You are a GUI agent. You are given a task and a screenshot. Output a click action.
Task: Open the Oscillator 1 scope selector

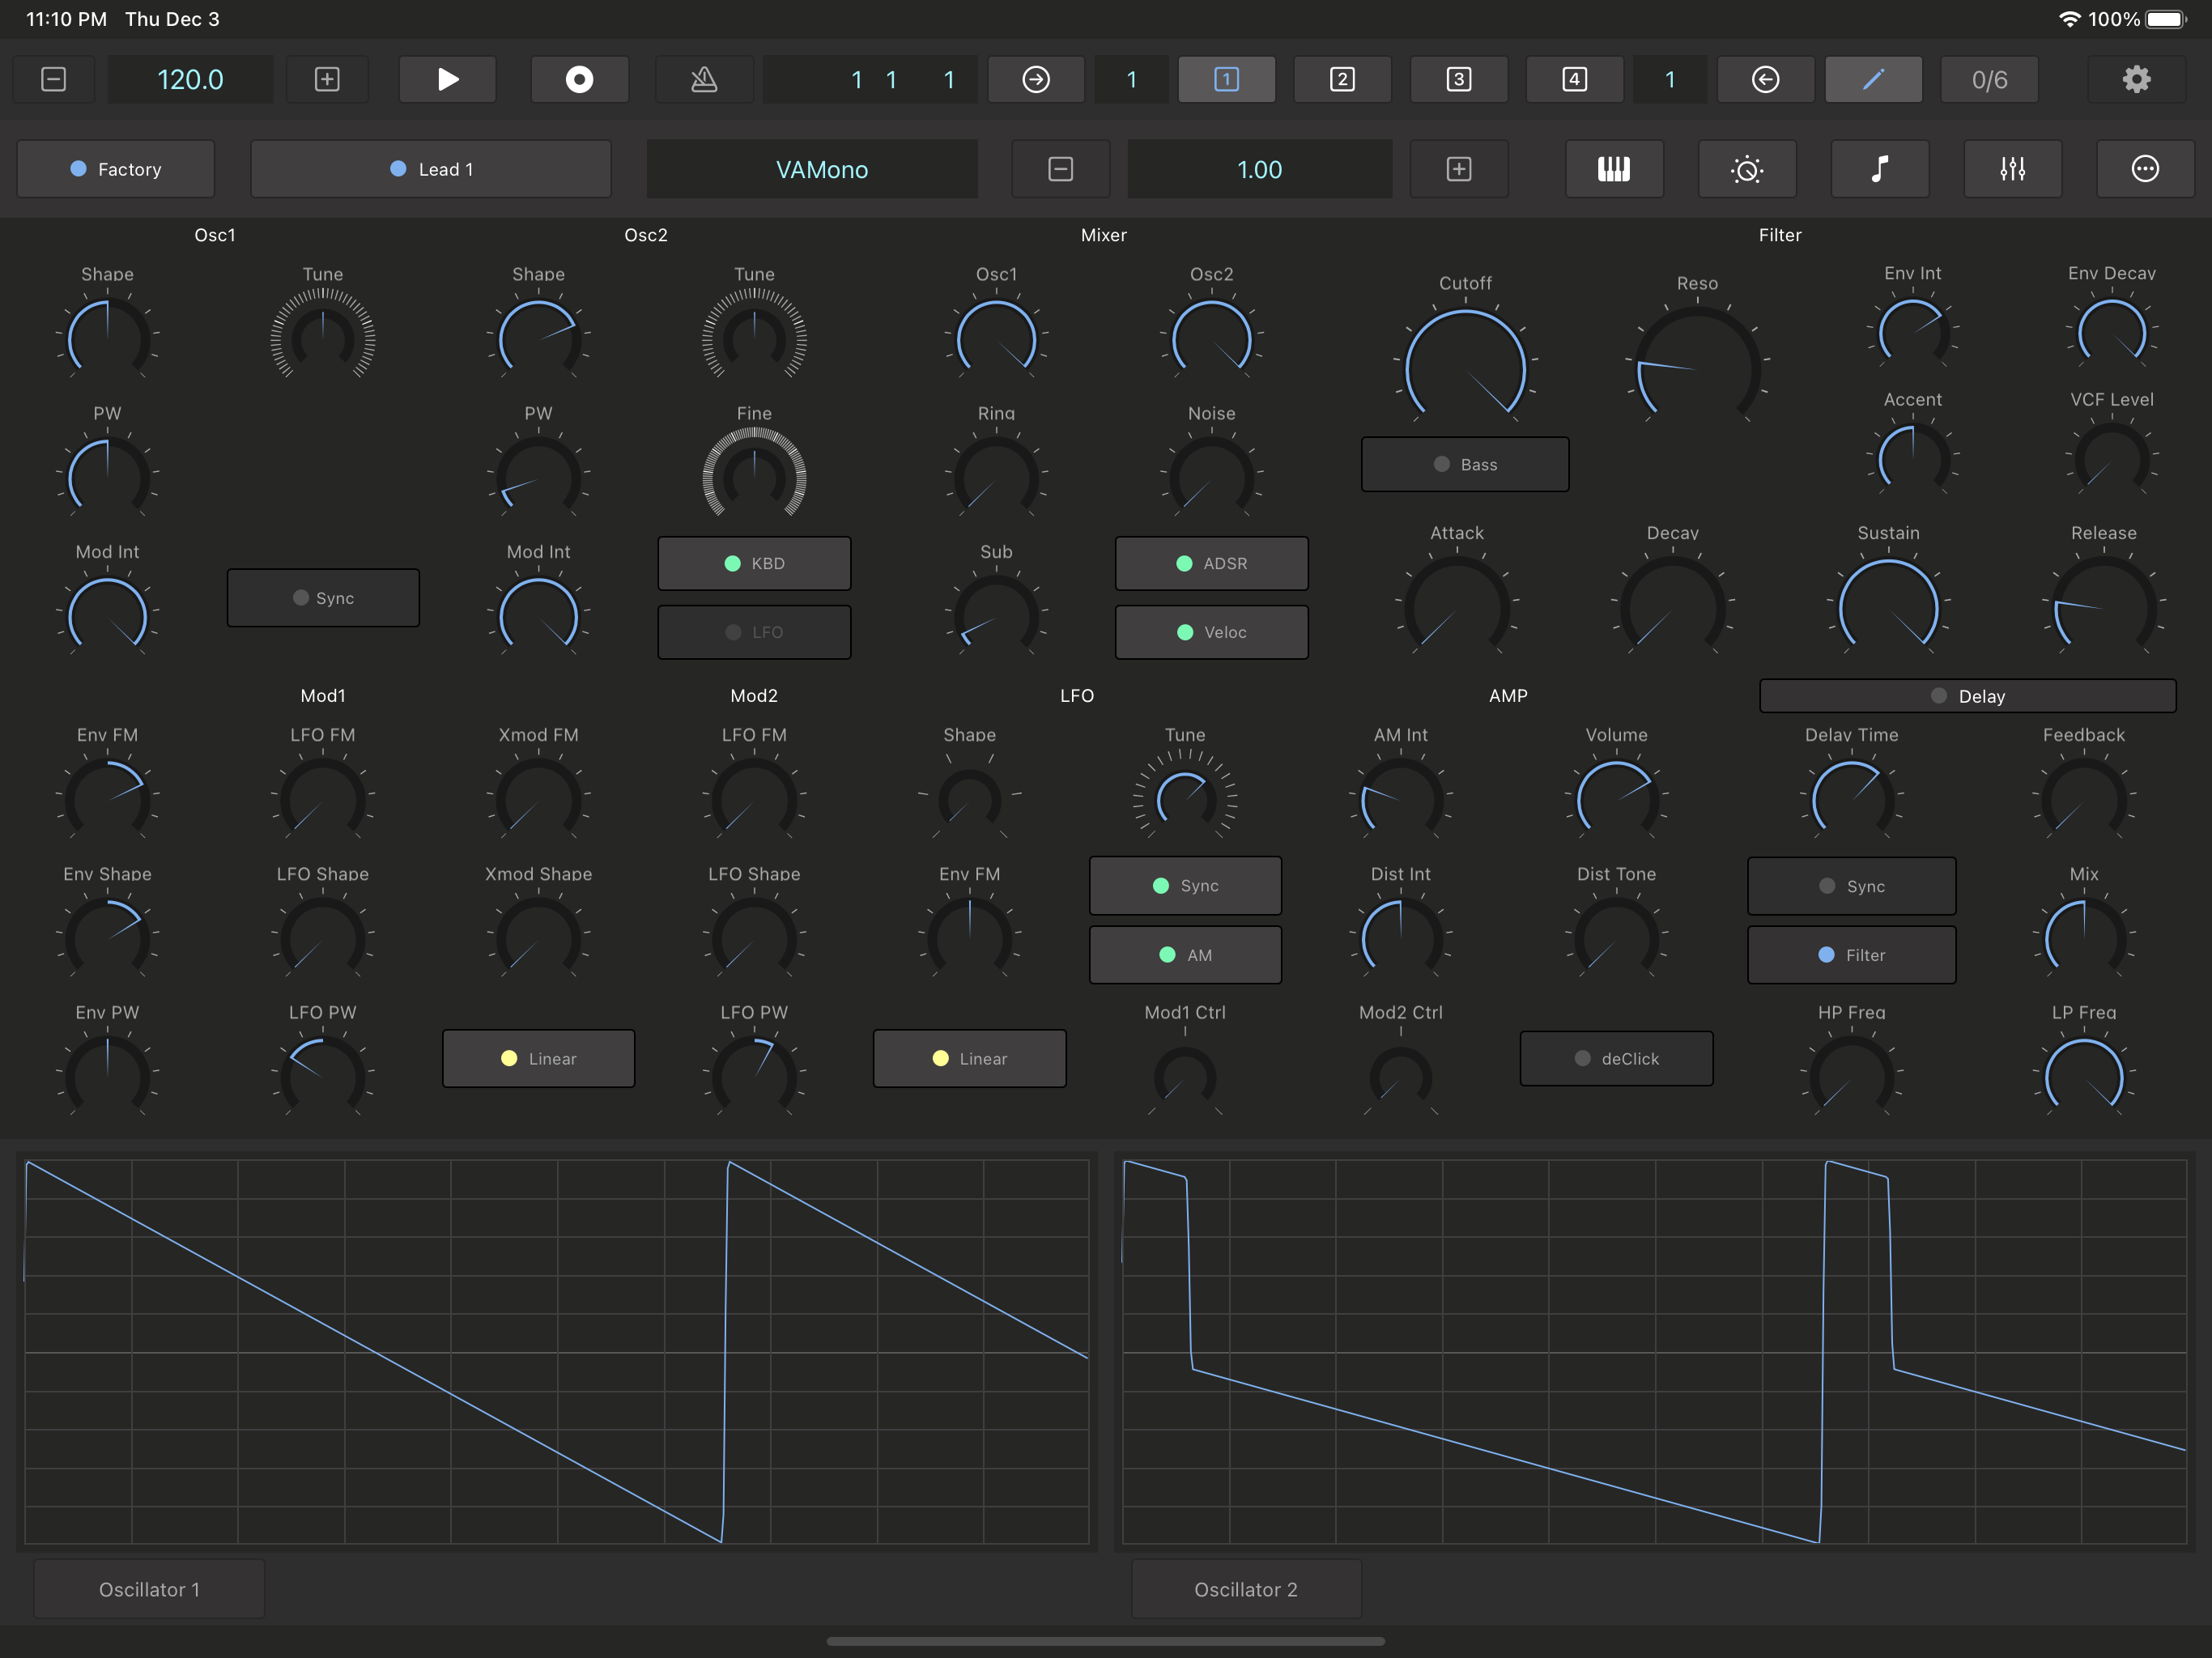(149, 1589)
